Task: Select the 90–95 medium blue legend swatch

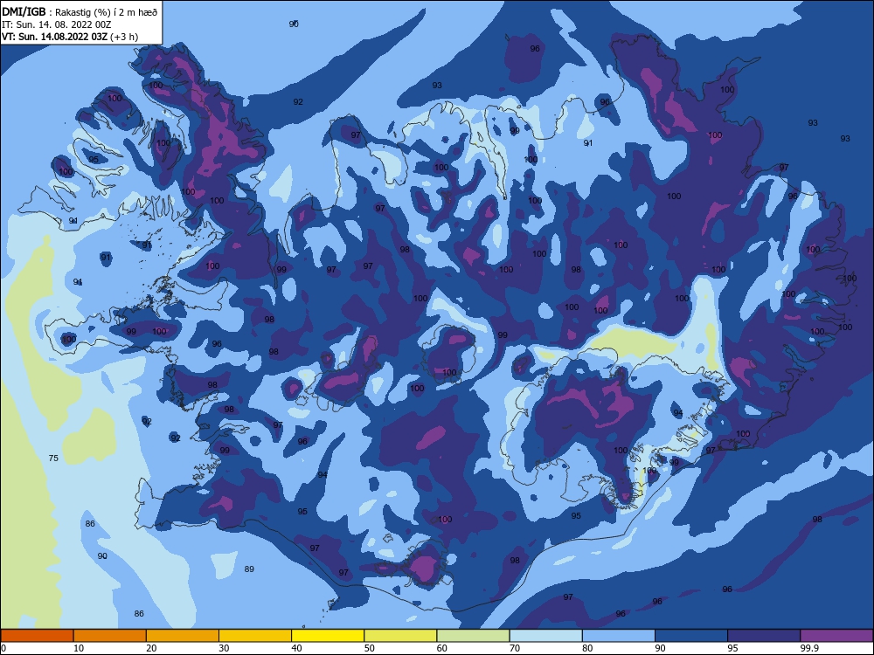Action: pyautogui.click(x=691, y=636)
